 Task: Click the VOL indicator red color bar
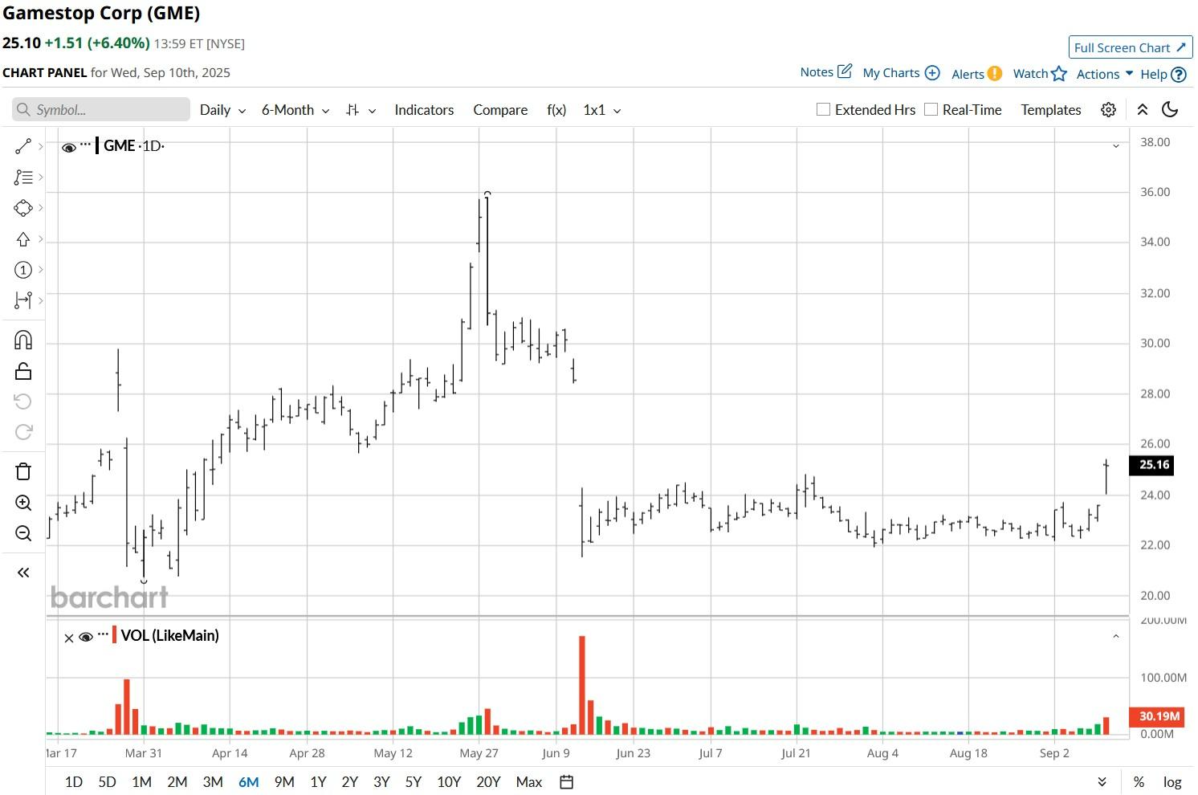(115, 635)
